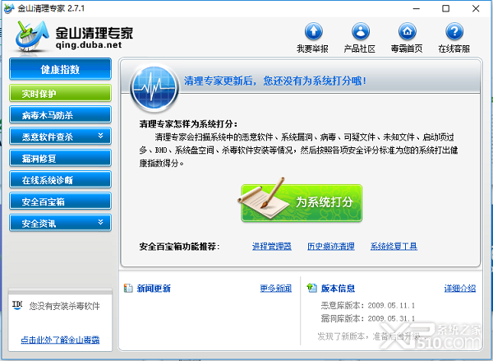Click the 新闻更新 heading text
Viewport: 493px width, 361px height.
click(x=154, y=289)
